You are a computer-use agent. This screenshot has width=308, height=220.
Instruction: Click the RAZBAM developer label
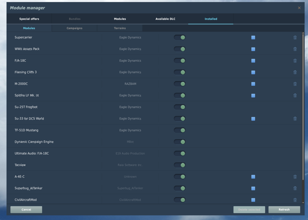(x=130, y=84)
